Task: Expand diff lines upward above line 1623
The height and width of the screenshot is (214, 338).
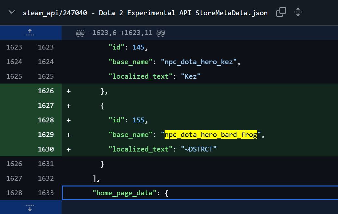Action: (x=30, y=32)
